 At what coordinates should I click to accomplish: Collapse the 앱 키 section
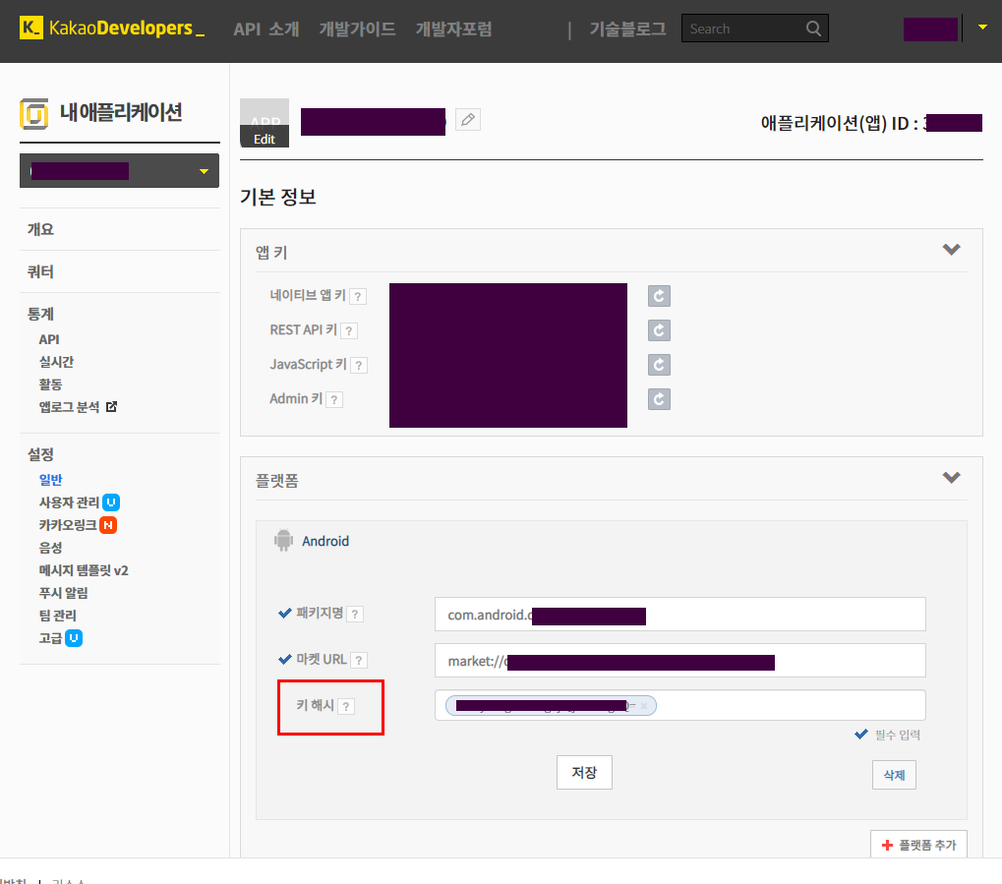click(952, 250)
